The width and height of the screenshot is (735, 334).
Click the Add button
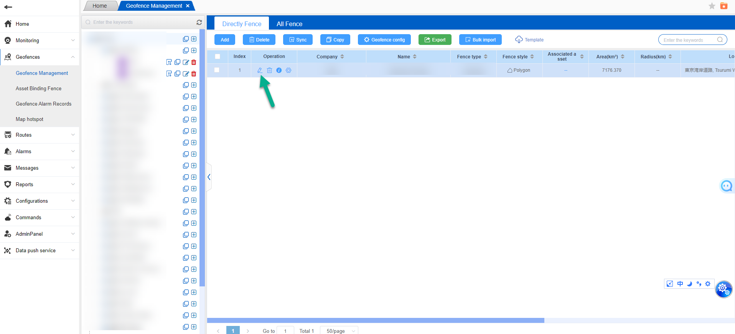tap(225, 40)
